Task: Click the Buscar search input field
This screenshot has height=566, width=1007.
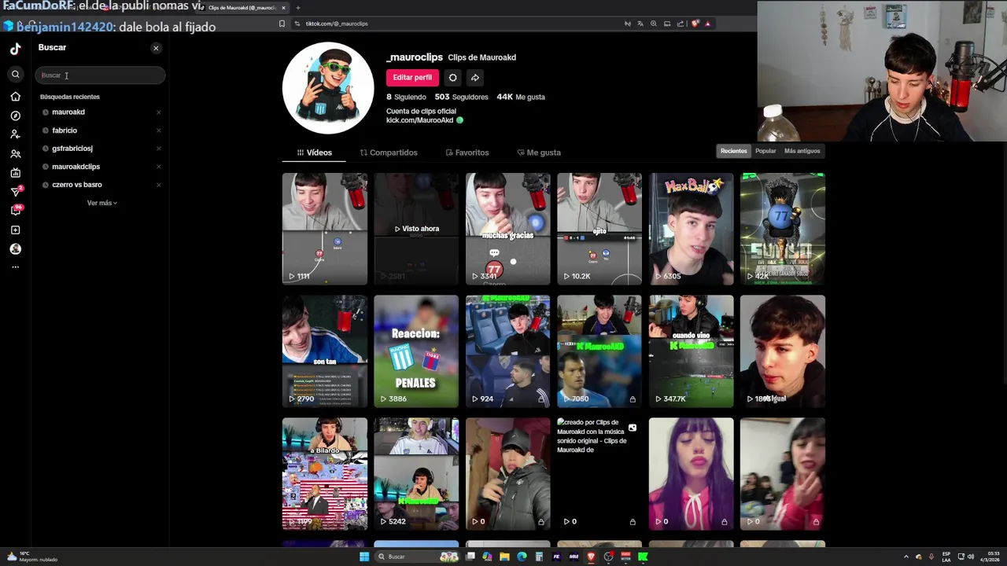Action: (100, 75)
